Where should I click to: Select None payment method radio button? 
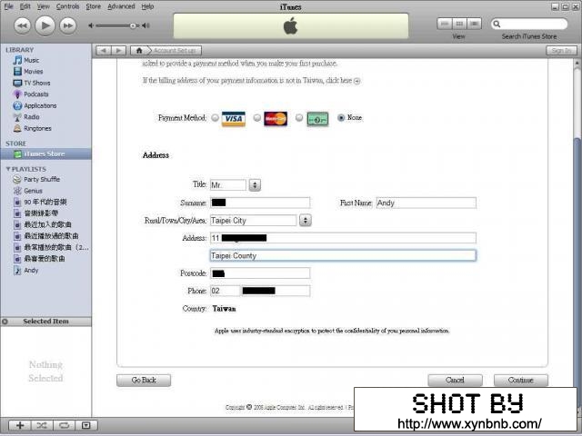pos(341,118)
